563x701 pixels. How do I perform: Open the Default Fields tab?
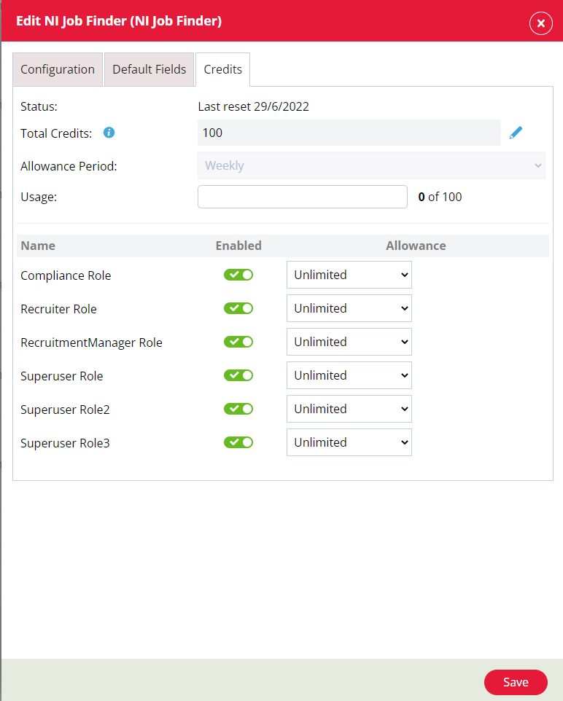pyautogui.click(x=149, y=70)
